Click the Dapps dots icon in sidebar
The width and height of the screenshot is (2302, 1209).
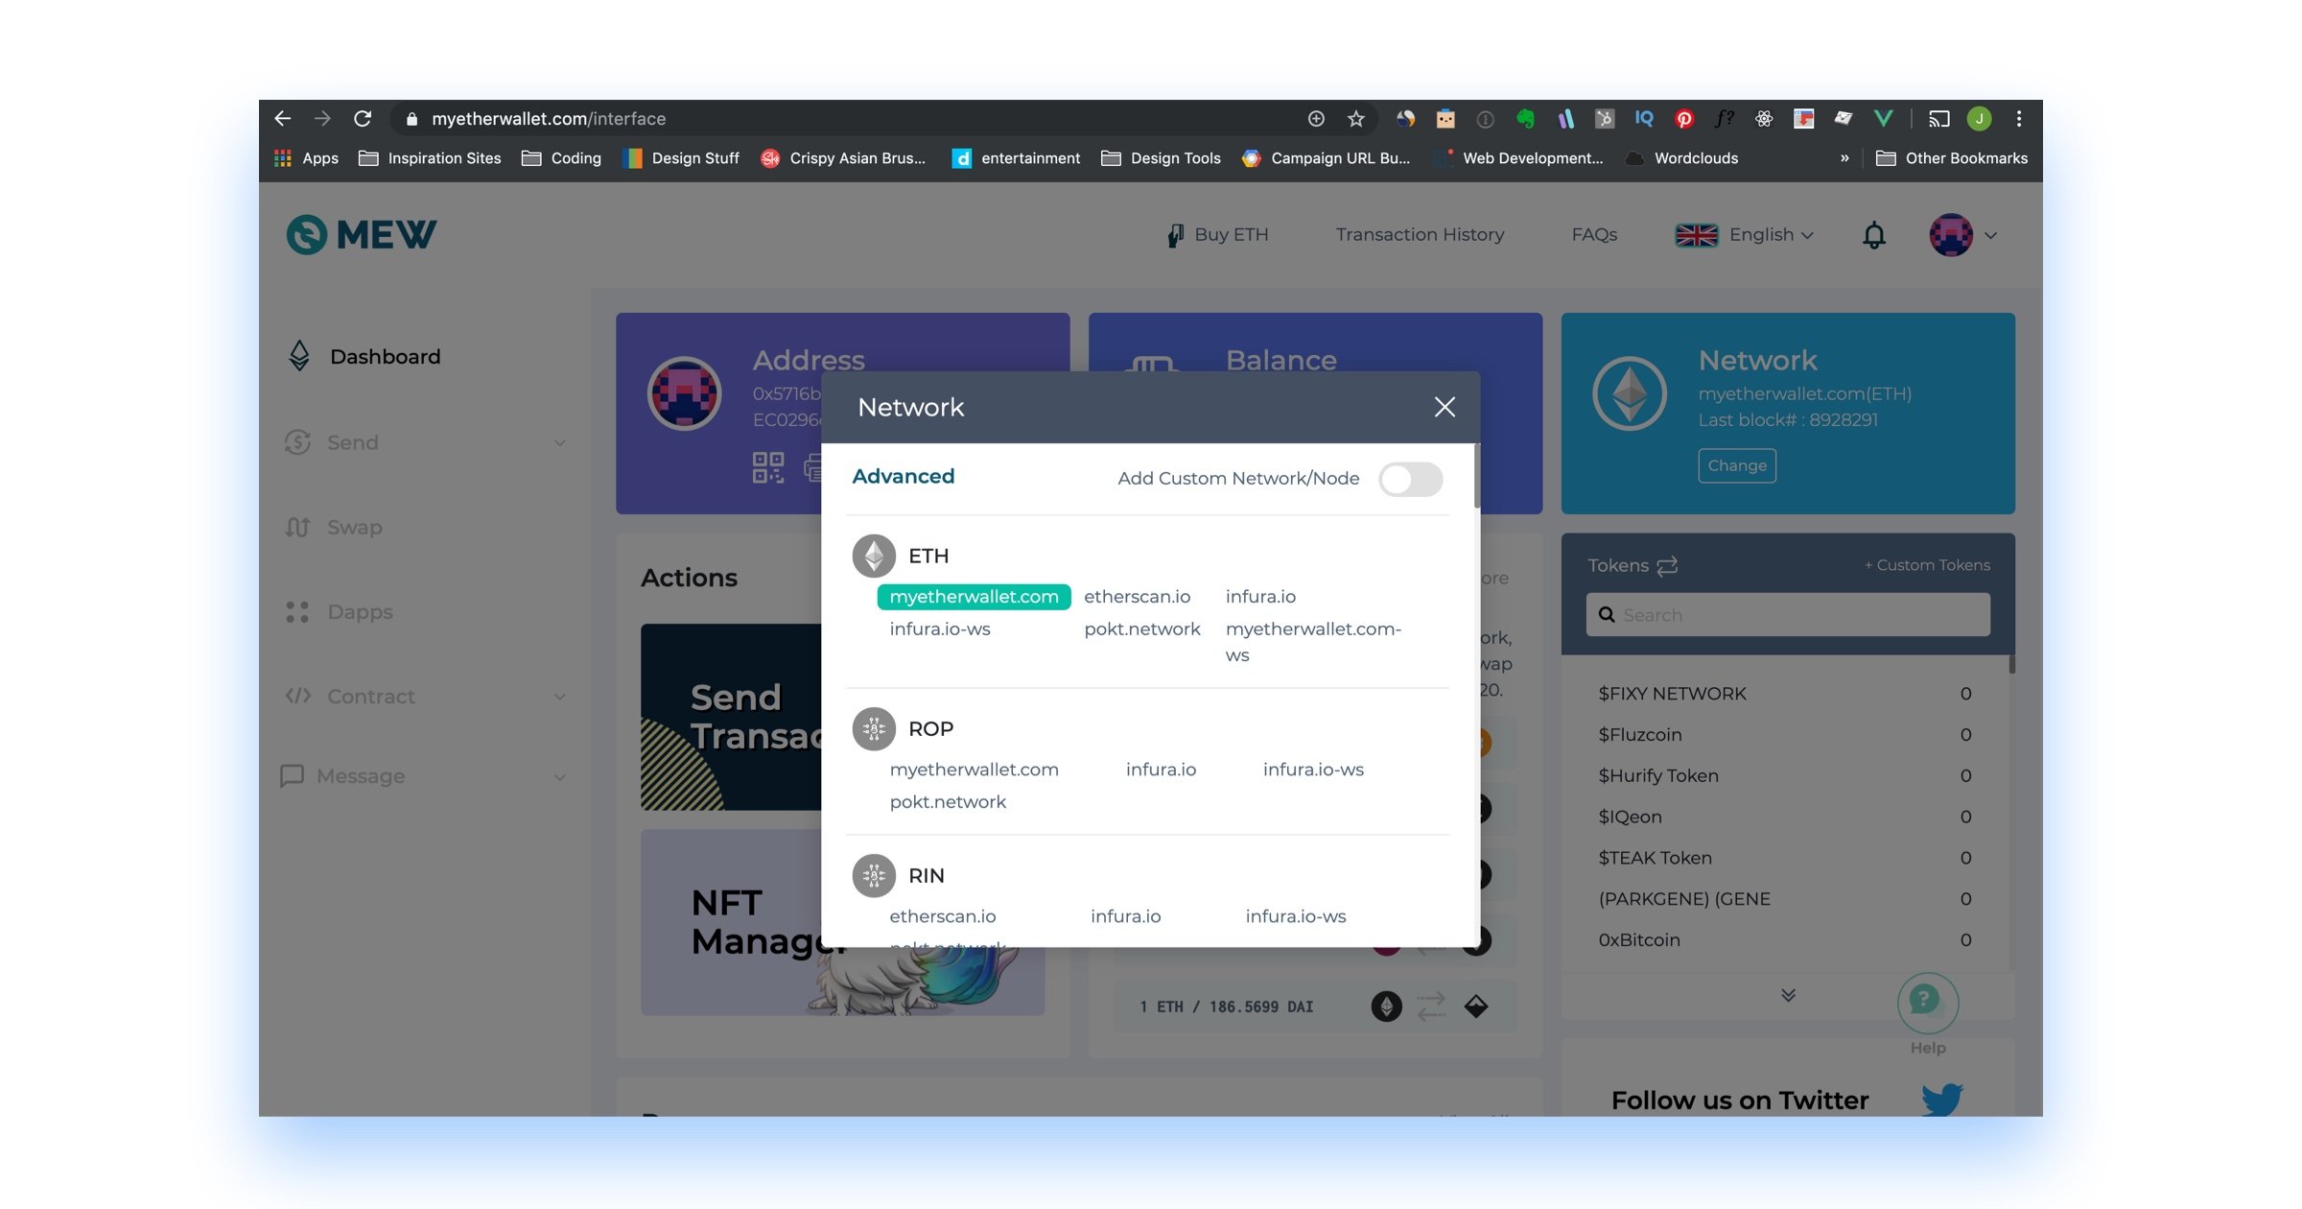coord(297,611)
